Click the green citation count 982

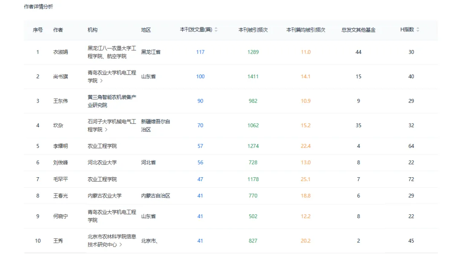click(253, 101)
